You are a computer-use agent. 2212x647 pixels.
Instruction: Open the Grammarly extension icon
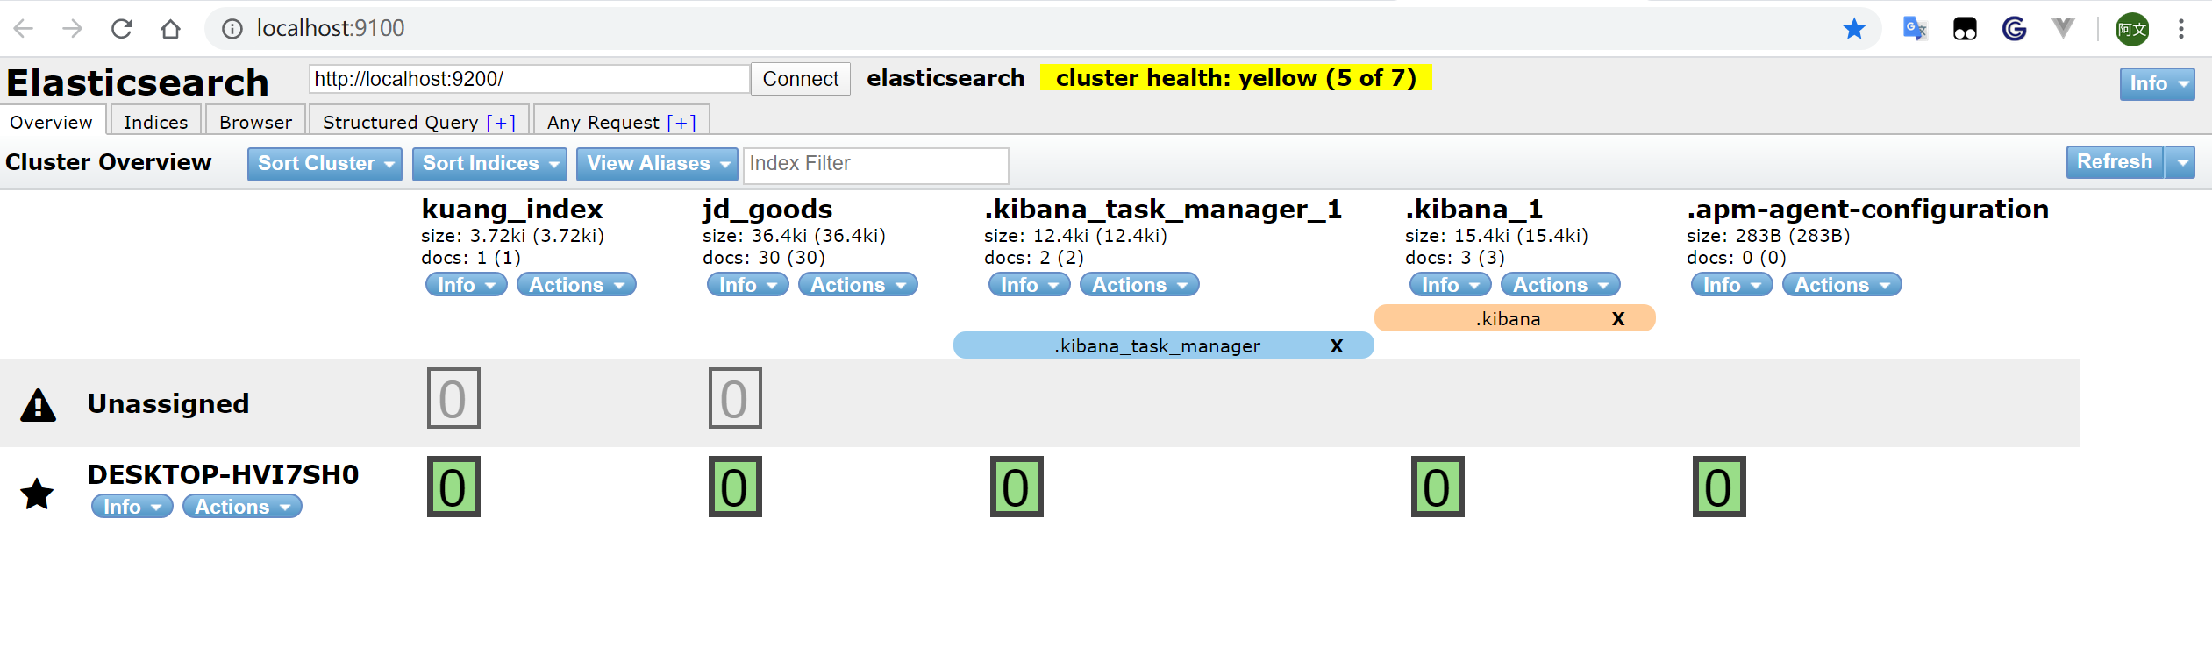pyautogui.click(x=2014, y=27)
